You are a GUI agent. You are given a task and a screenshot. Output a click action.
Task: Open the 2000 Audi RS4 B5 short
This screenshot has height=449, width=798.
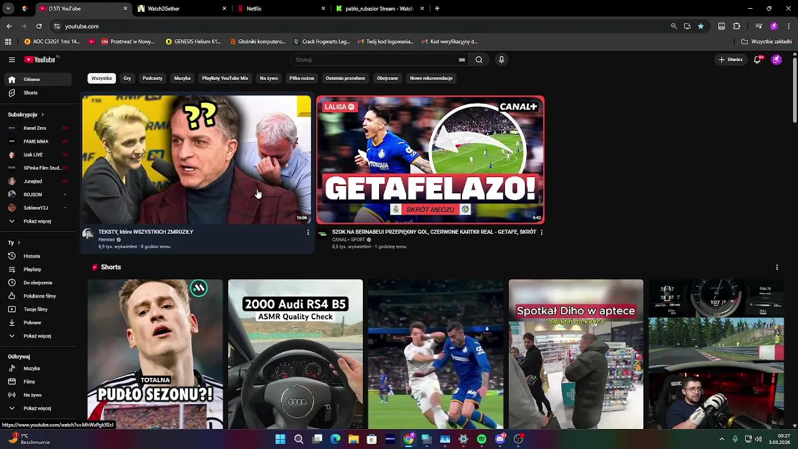tap(296, 354)
